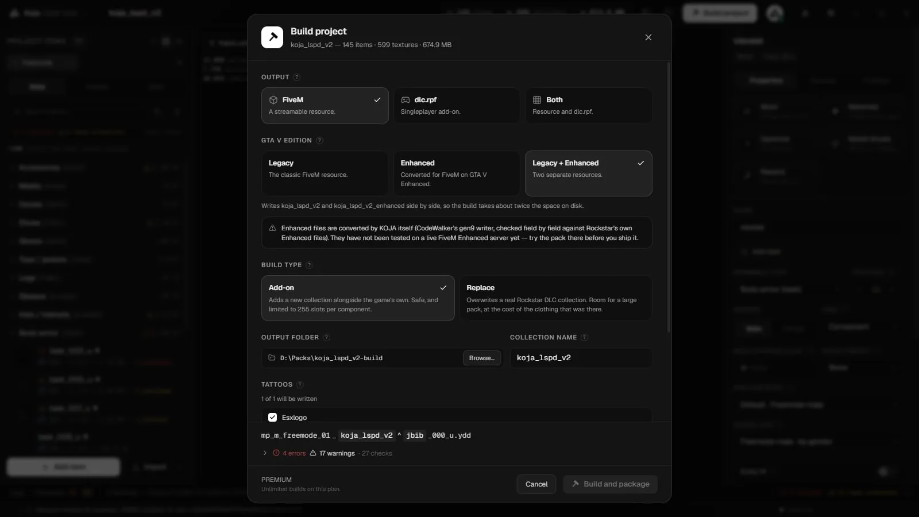919x517 pixels.
Task: Click Build and package
Action: tap(611, 484)
